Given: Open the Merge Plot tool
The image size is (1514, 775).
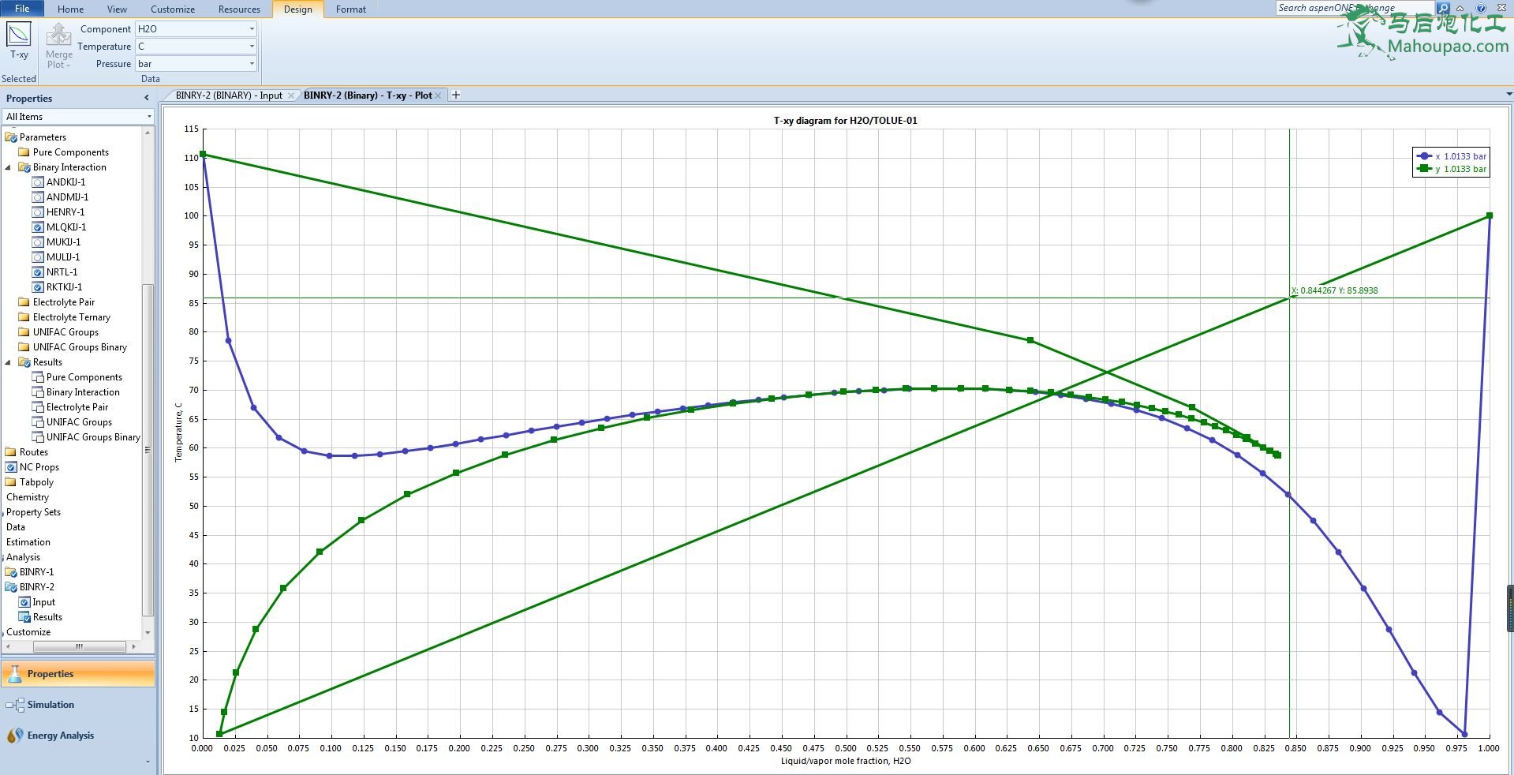Looking at the screenshot, I should click(59, 46).
